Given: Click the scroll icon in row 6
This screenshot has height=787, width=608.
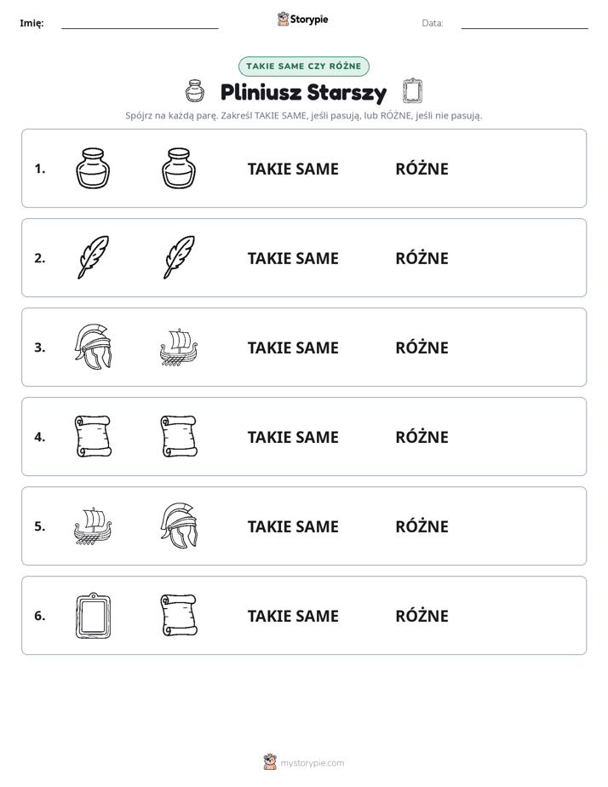Looking at the screenshot, I should (179, 615).
